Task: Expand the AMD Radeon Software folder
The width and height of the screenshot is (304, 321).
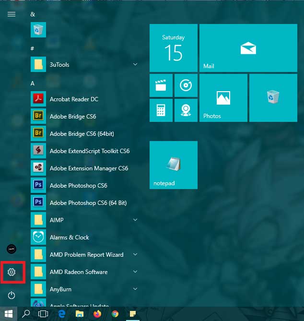Action: tap(135, 272)
